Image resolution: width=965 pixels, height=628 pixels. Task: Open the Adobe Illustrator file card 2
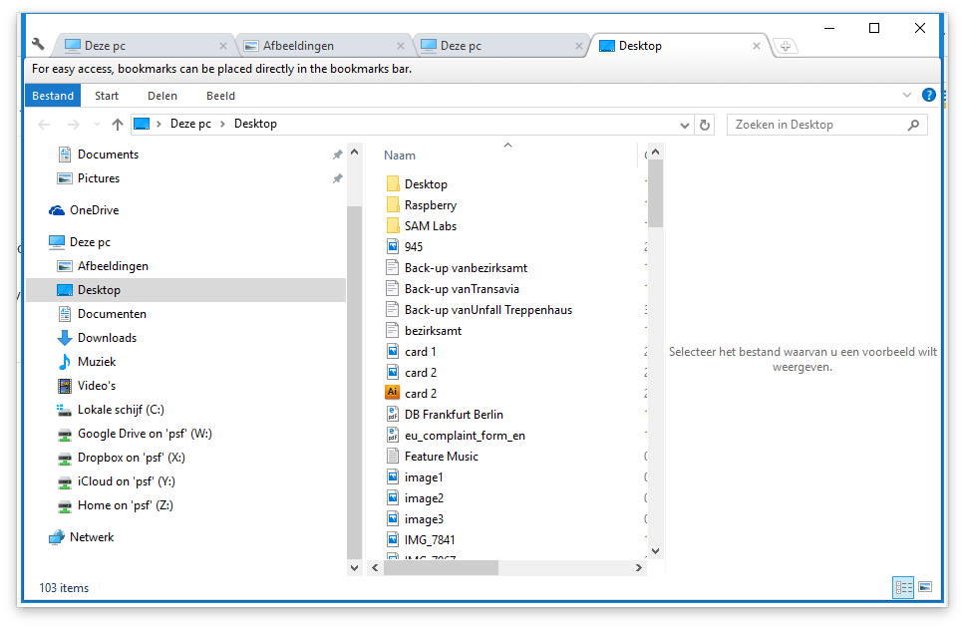coord(392,393)
